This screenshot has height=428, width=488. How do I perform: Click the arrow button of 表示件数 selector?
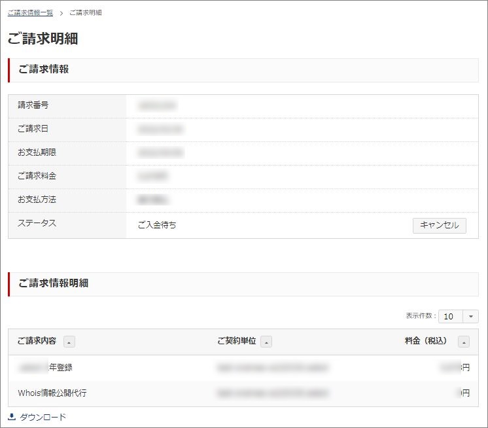pyautogui.click(x=470, y=316)
